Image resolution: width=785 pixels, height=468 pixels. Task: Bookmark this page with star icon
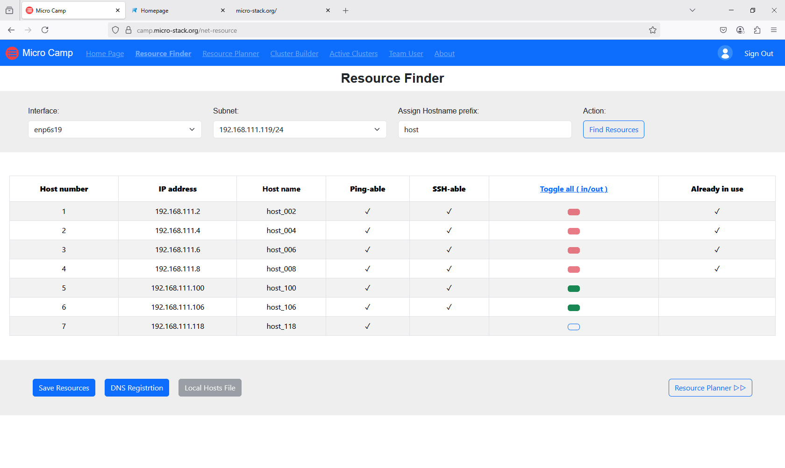coord(653,30)
